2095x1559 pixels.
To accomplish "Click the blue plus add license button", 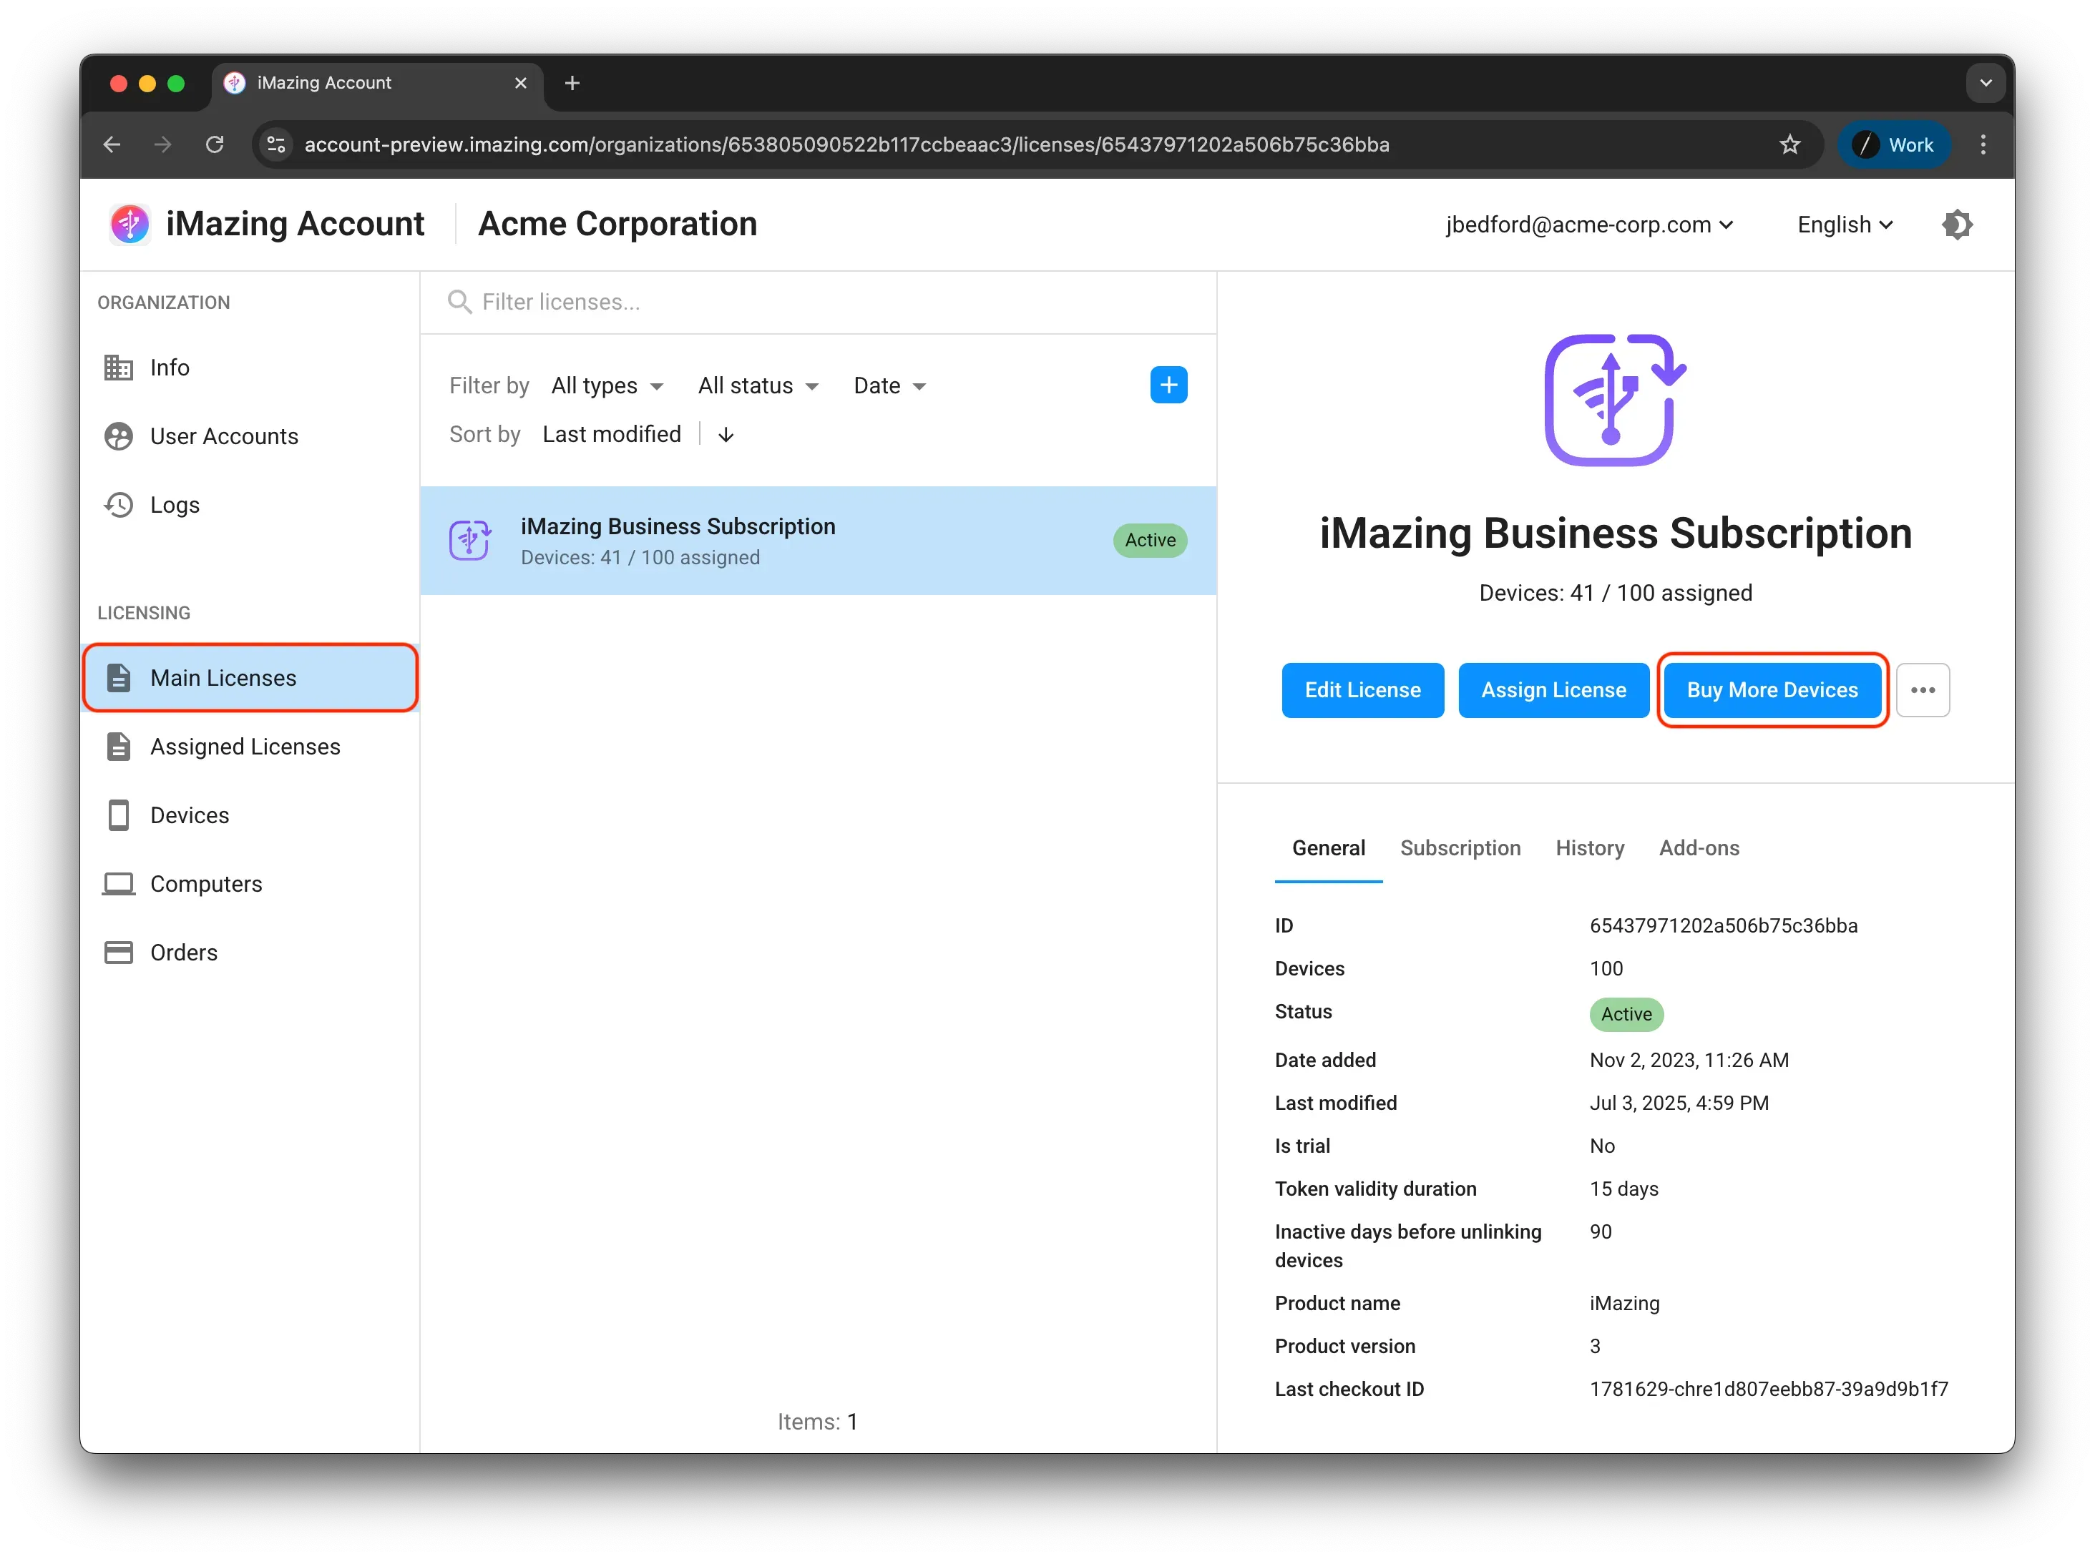I will point(1168,385).
